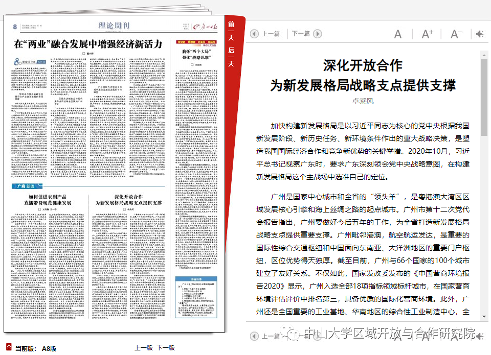This screenshot has height=355, width=491.
Task: Click the read-aloud speaker icon above the article
Action: coord(480,34)
